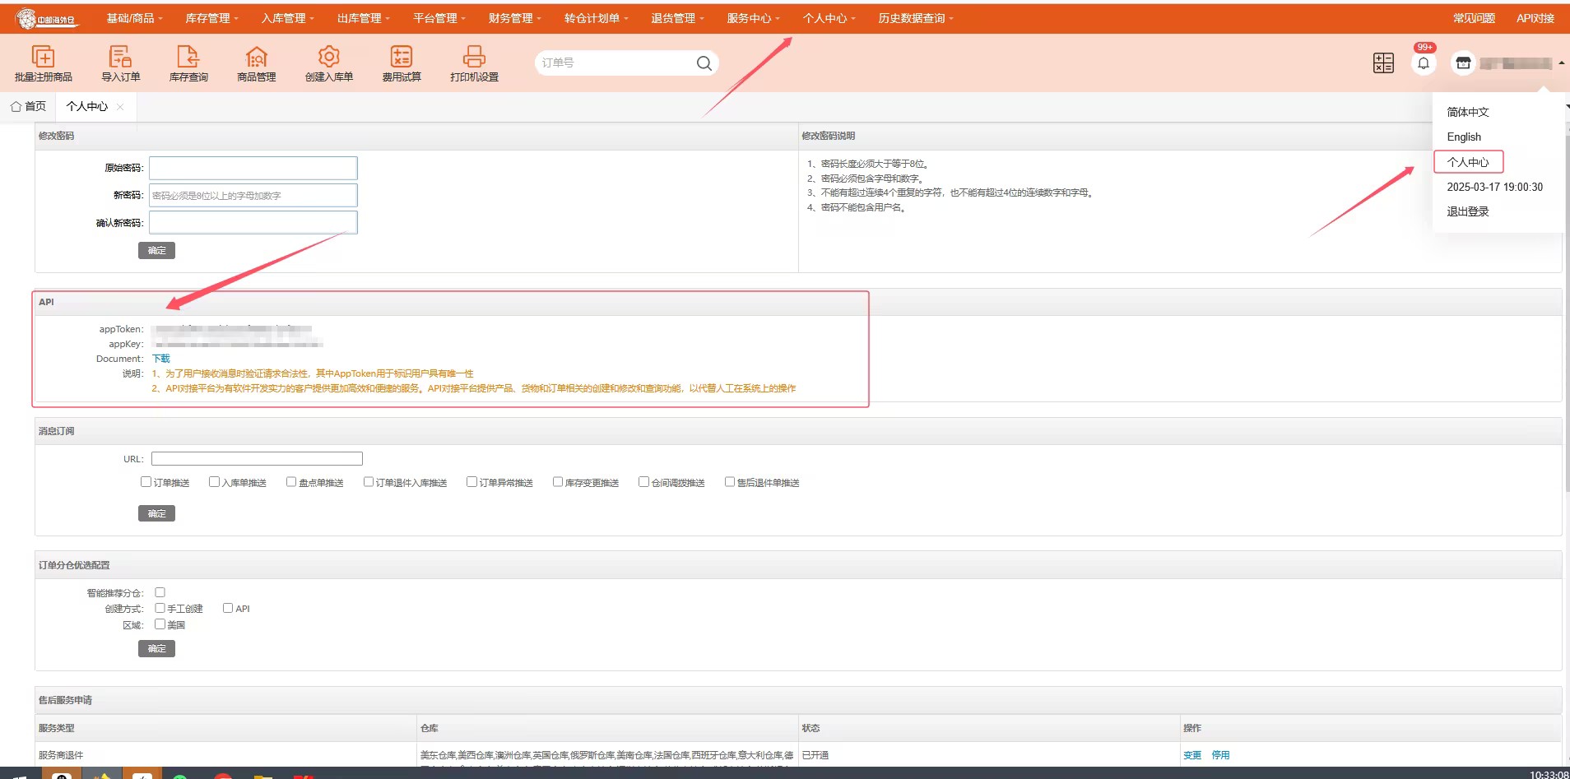Switch to the 首页 tab

pyautogui.click(x=28, y=106)
